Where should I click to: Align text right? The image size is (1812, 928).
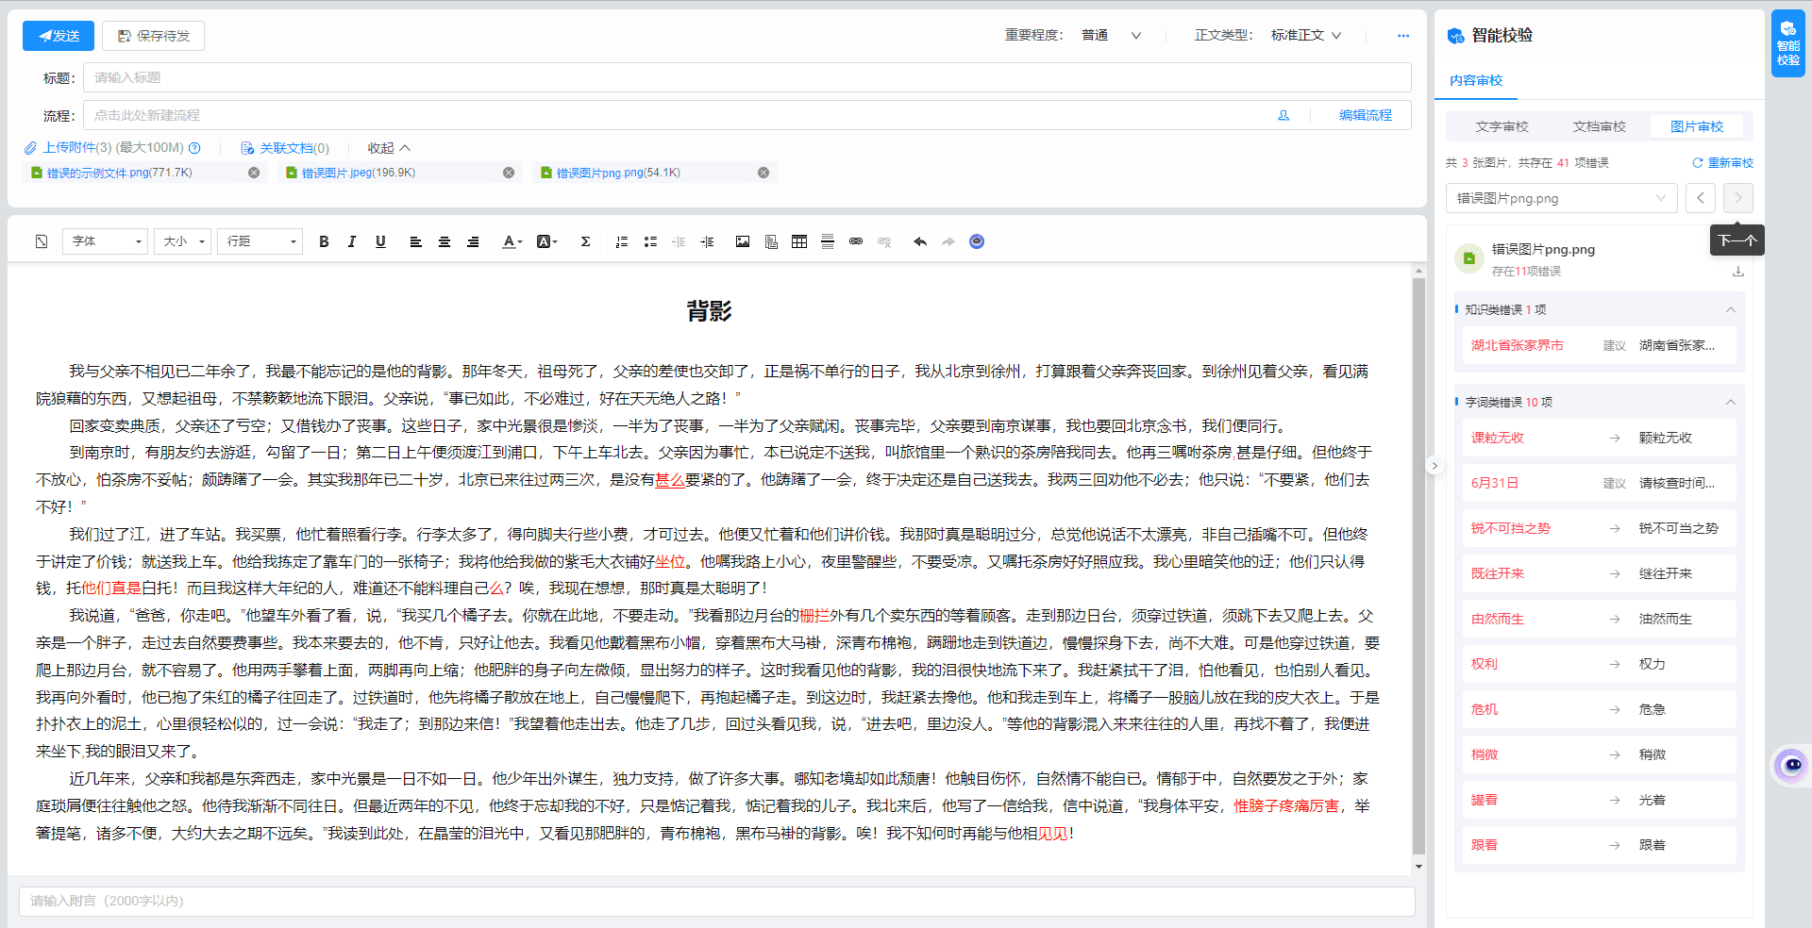click(473, 241)
